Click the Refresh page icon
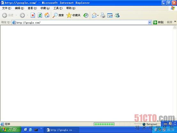Screen dimensions: 177x133 pyautogui.click(x=40, y=15)
